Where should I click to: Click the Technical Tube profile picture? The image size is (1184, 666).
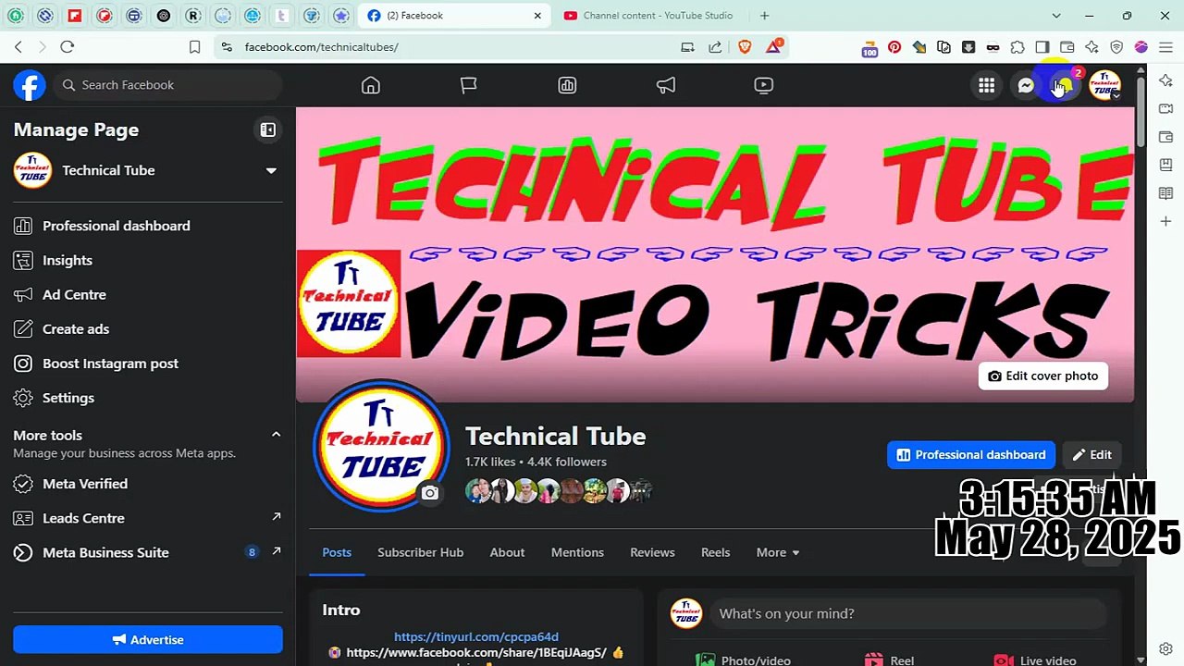[x=381, y=444]
